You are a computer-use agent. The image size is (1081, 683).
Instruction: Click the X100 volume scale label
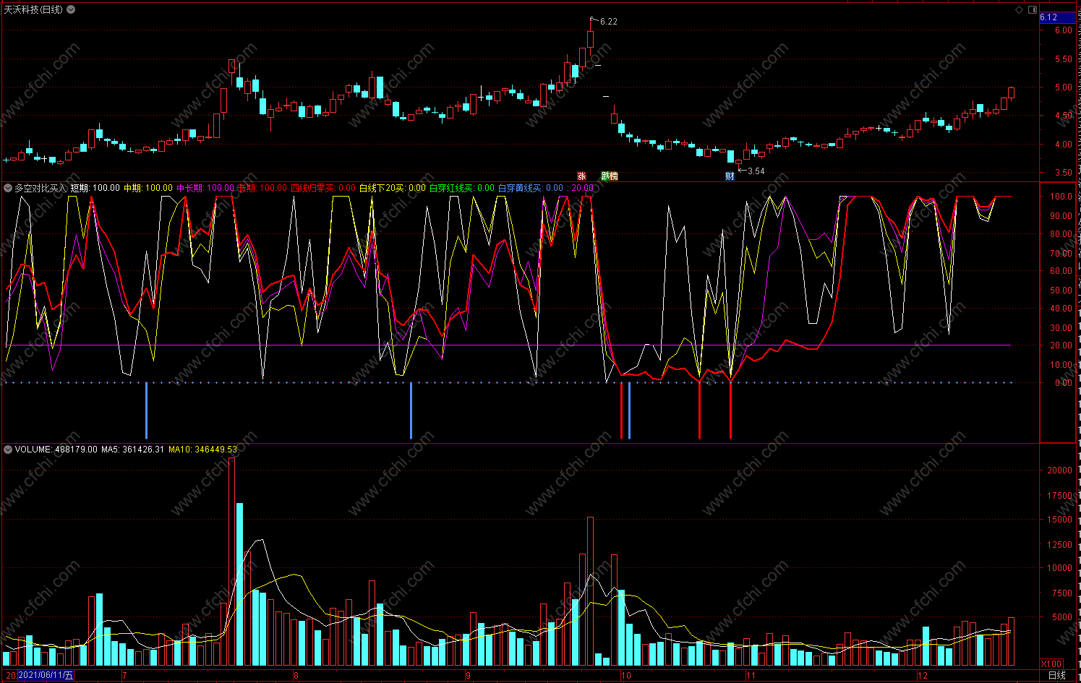pyautogui.click(x=1052, y=664)
